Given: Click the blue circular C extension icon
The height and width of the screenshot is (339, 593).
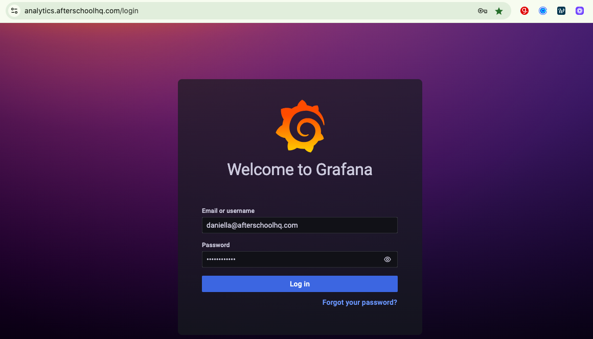Looking at the screenshot, I should coord(543,11).
